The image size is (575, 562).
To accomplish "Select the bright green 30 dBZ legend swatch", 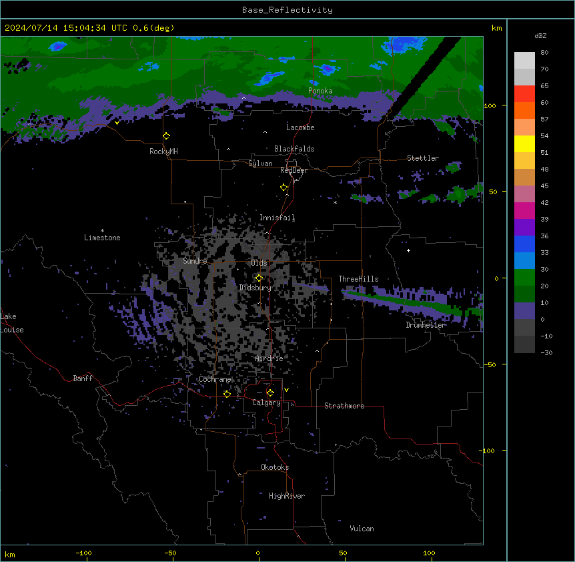I will [x=524, y=278].
